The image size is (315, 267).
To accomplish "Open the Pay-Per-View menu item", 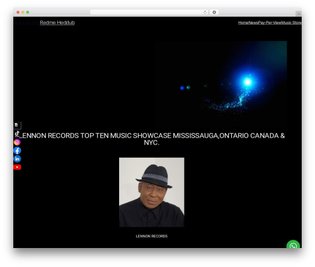I will (270, 23).
